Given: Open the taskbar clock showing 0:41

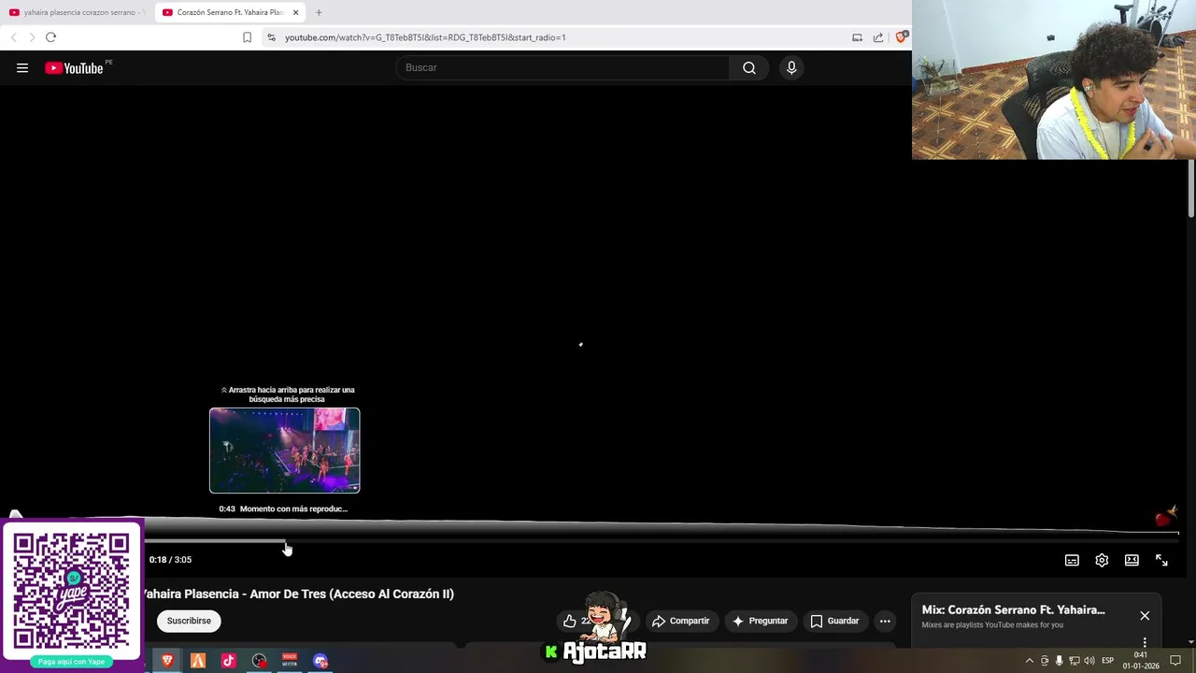Looking at the screenshot, I should [1141, 661].
